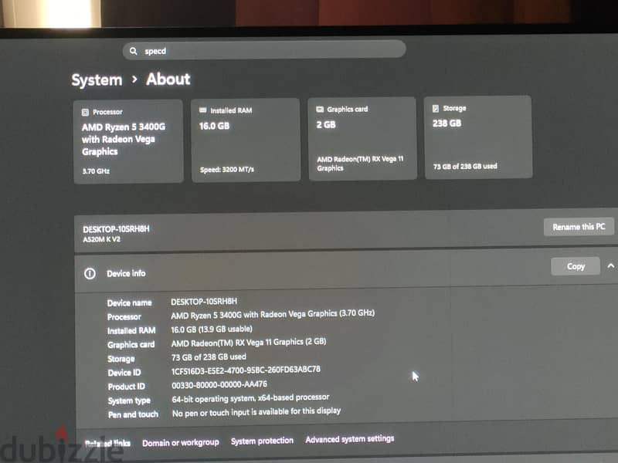618x463 pixels.
Task: Select the About page title
Action: click(x=168, y=79)
